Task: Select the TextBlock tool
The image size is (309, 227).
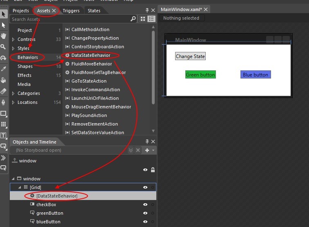Action: 4,135
